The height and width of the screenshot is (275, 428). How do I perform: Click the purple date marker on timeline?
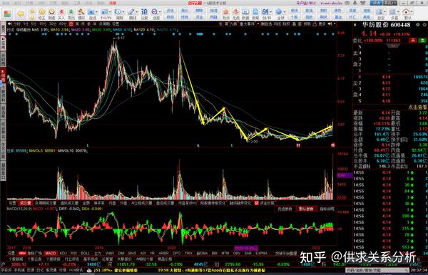pyautogui.click(x=246, y=248)
